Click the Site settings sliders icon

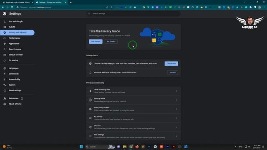(x=91, y=136)
